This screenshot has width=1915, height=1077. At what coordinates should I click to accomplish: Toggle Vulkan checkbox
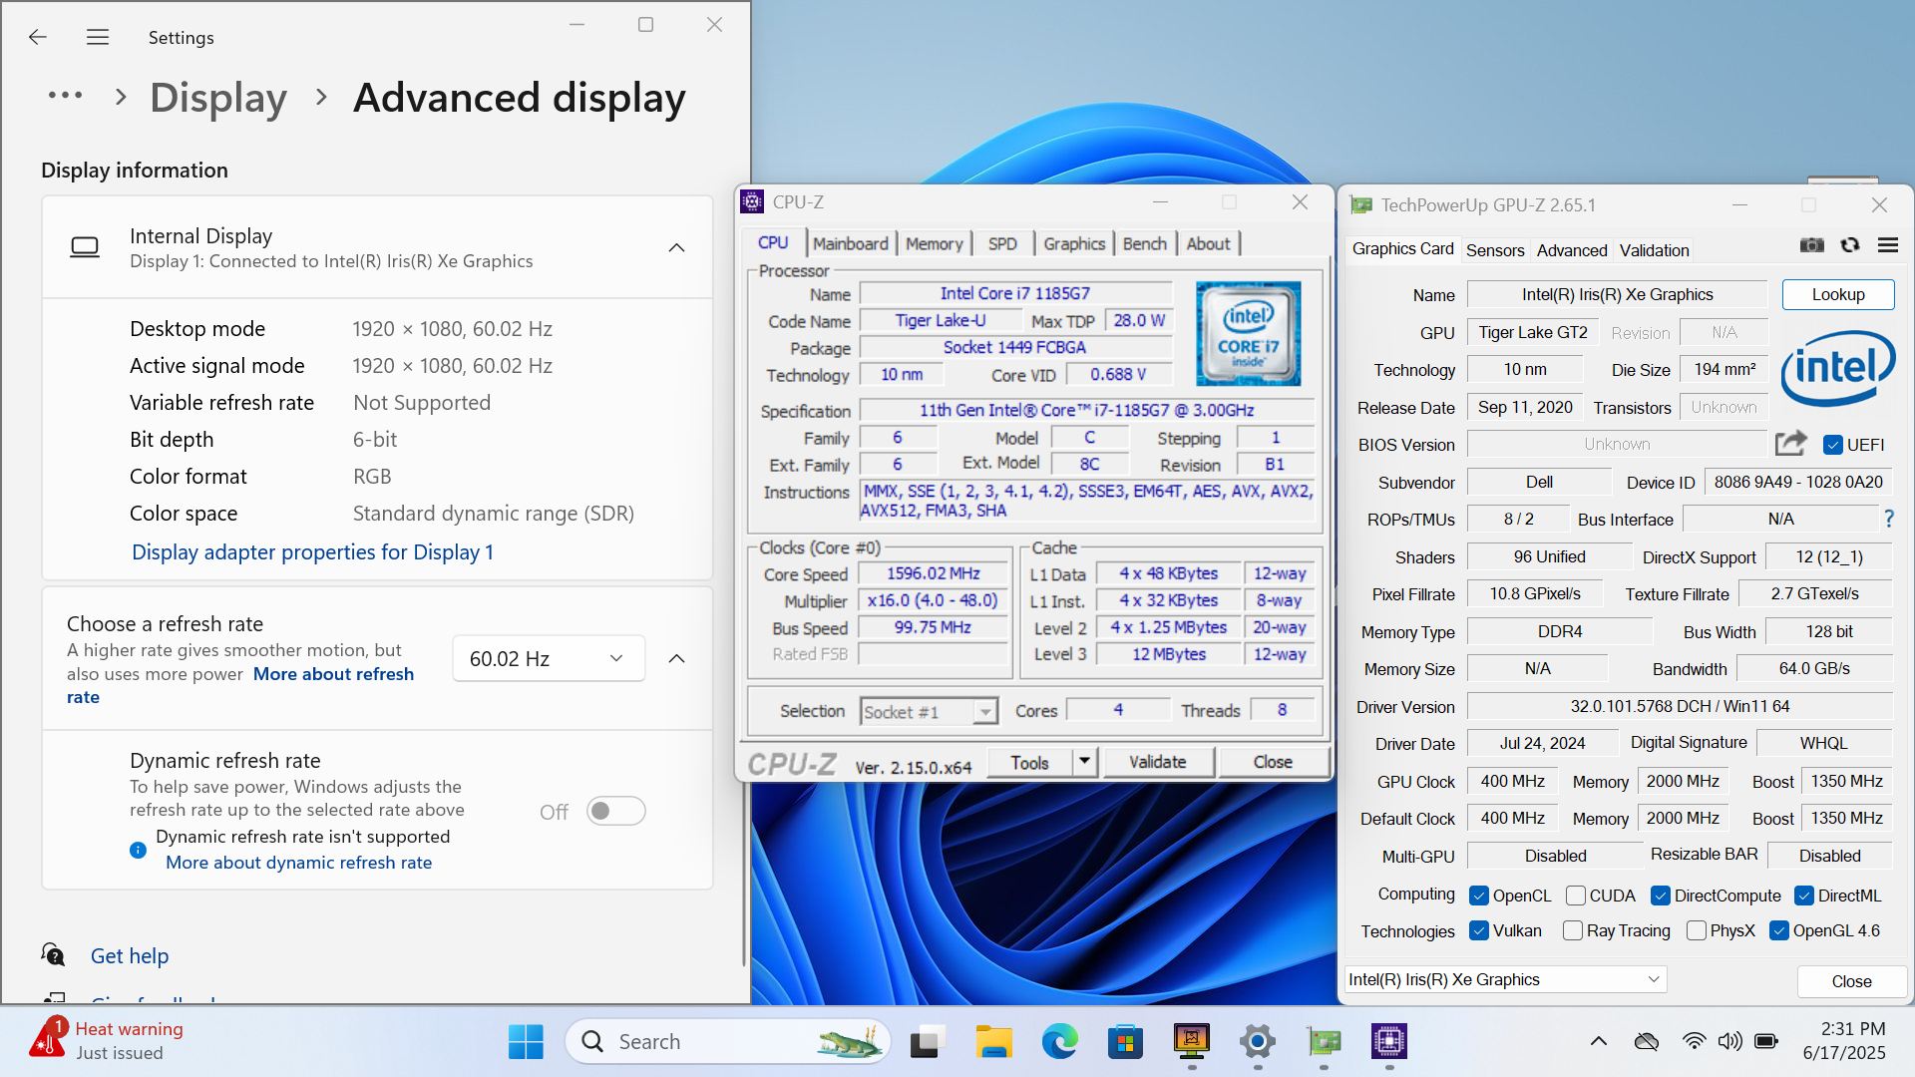coord(1479,930)
